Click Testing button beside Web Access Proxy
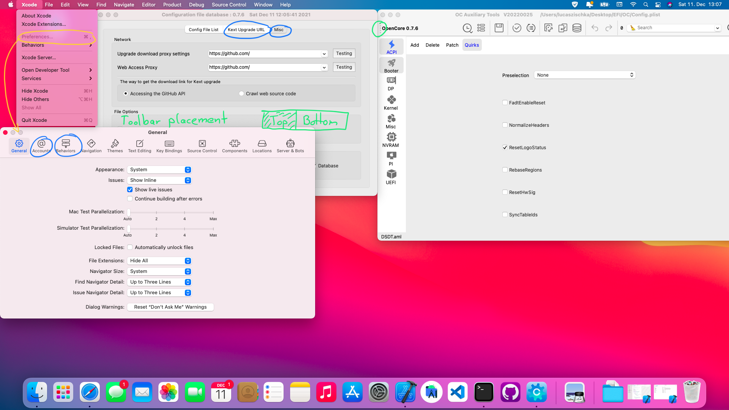729x410 pixels. (344, 67)
